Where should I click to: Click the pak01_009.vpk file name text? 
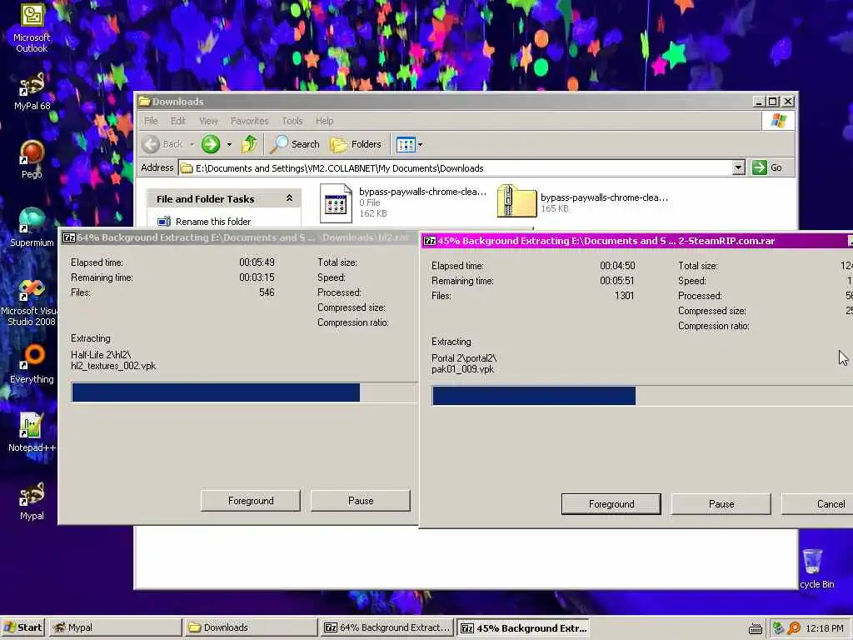(x=462, y=369)
